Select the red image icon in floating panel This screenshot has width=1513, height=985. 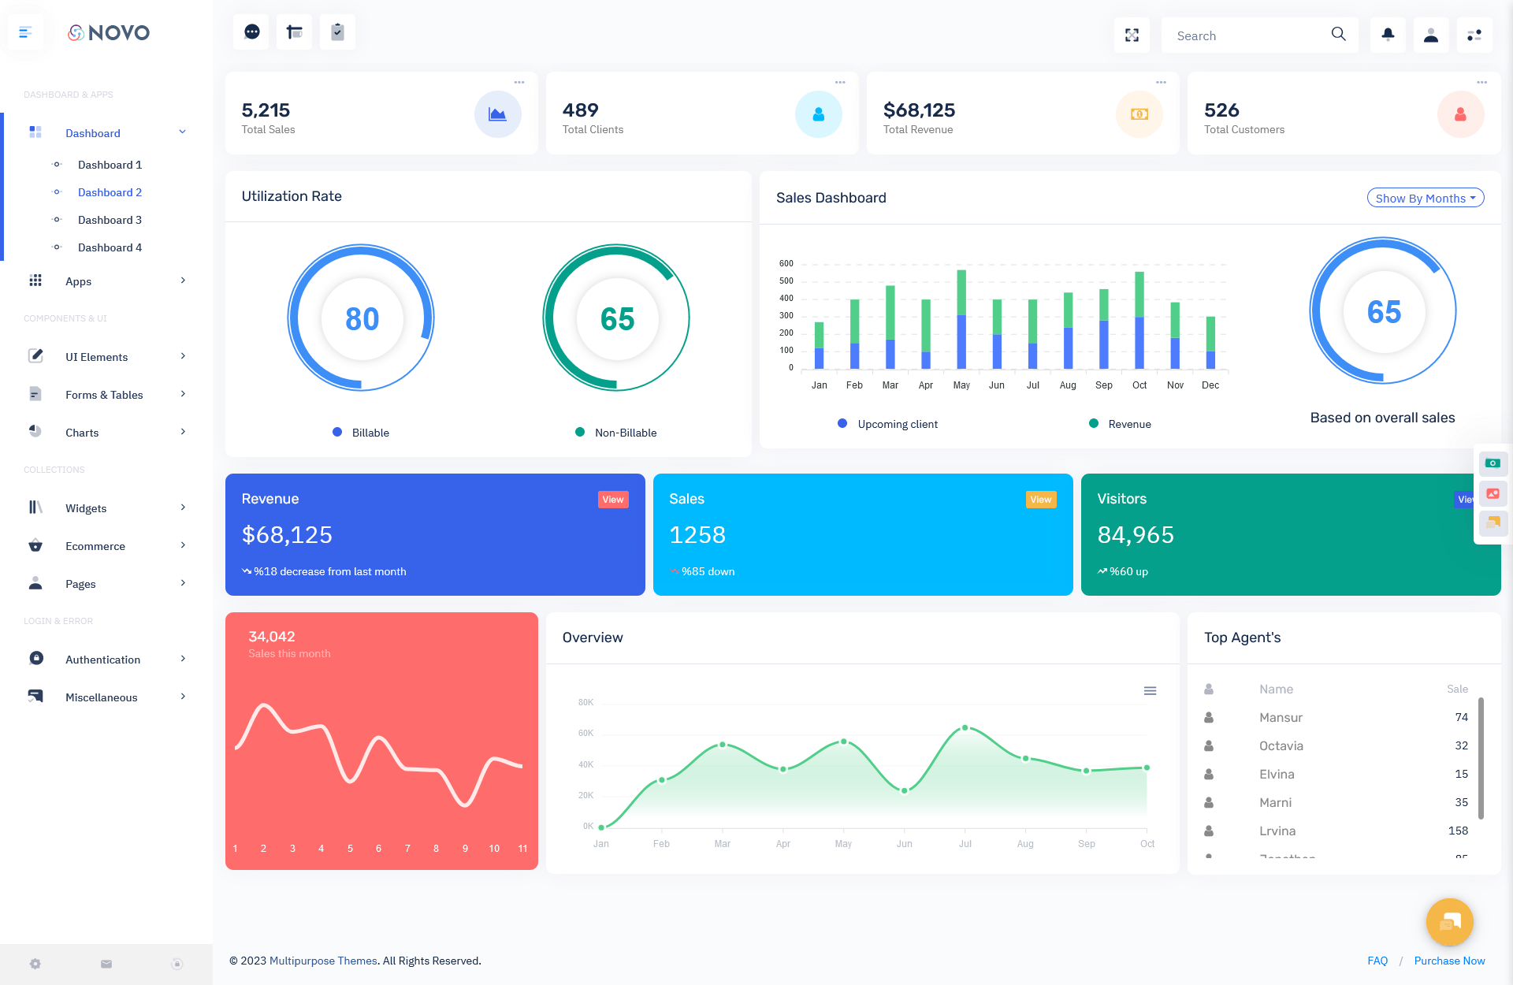[1493, 493]
